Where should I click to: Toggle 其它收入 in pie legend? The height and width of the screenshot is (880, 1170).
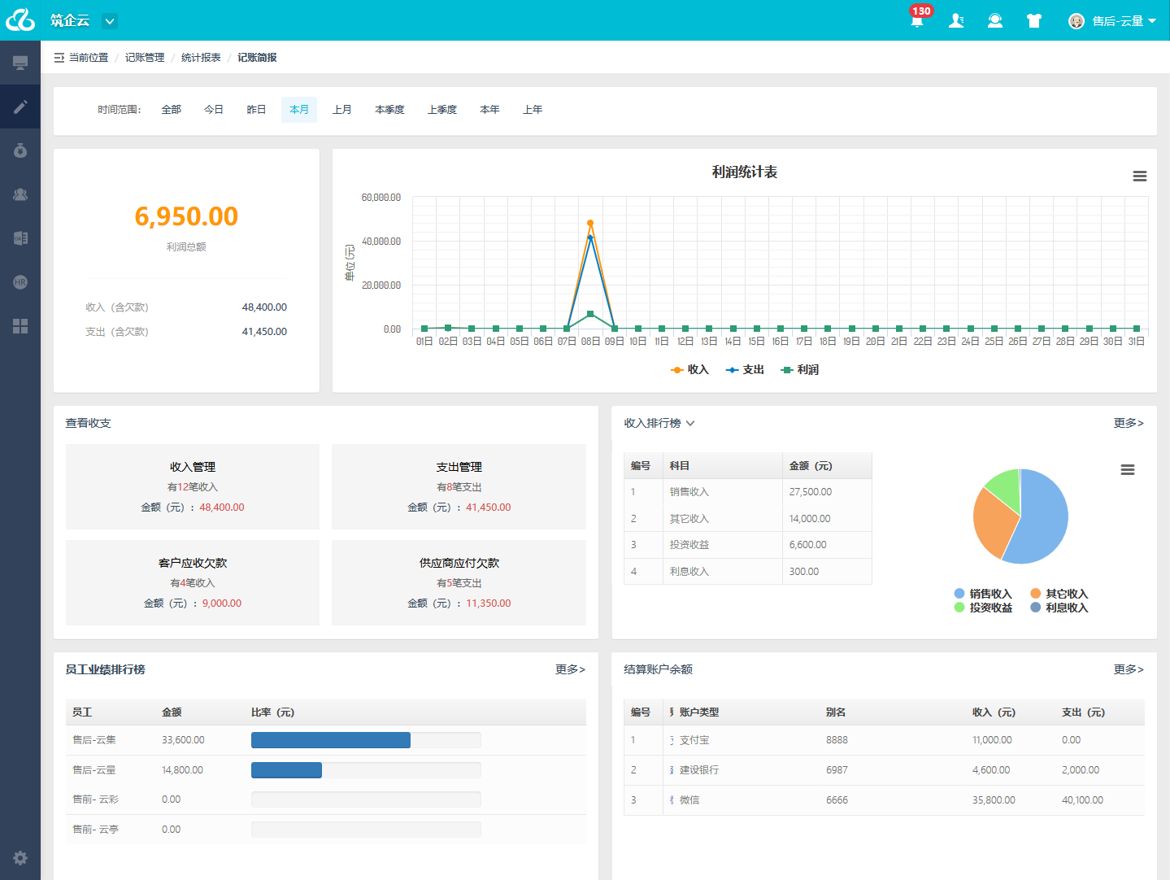tap(1059, 594)
